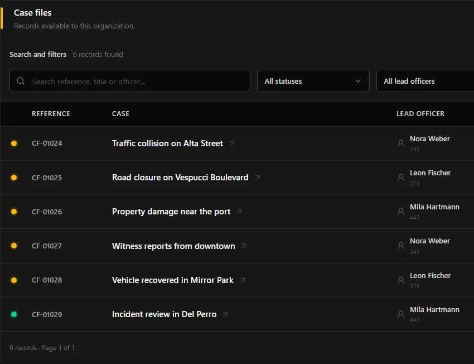Screen dimensions: 474x364
Task: Expand the All lead officers dropdown
Action: (425, 81)
